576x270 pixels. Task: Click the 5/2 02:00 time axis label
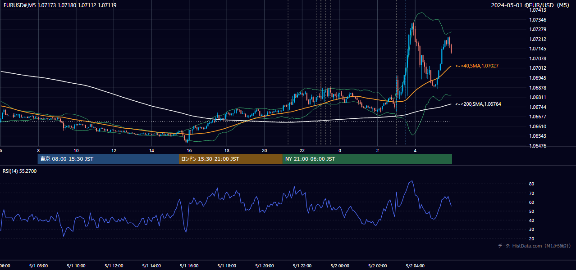tap(378, 265)
